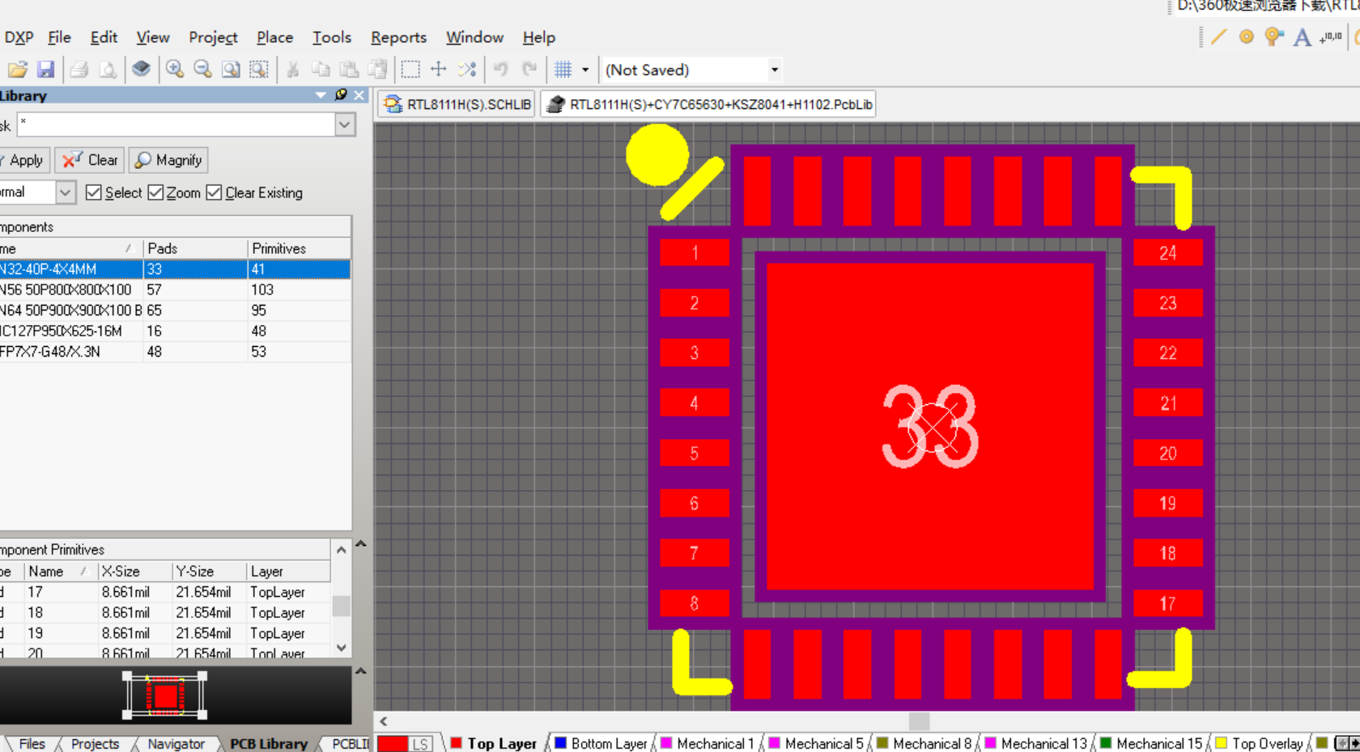The width and height of the screenshot is (1360, 752).
Task: Sort components by the Pads column header
Action: 195,248
